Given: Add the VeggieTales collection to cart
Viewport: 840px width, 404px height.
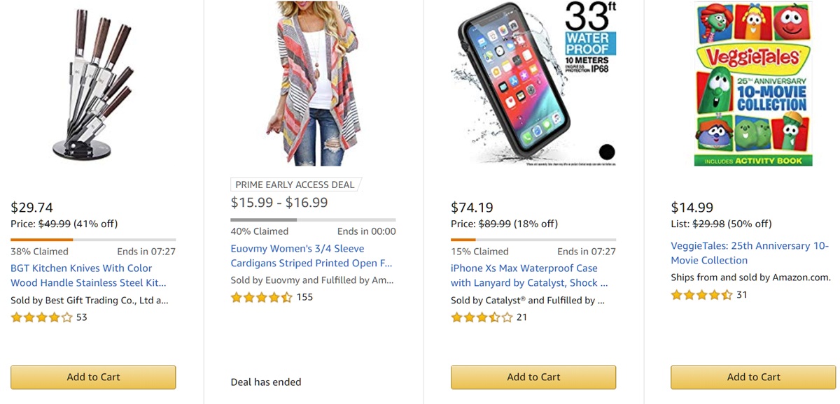Looking at the screenshot, I should click(753, 377).
